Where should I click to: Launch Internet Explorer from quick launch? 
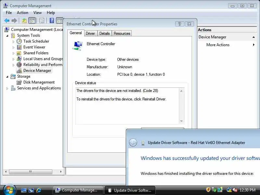(39, 190)
